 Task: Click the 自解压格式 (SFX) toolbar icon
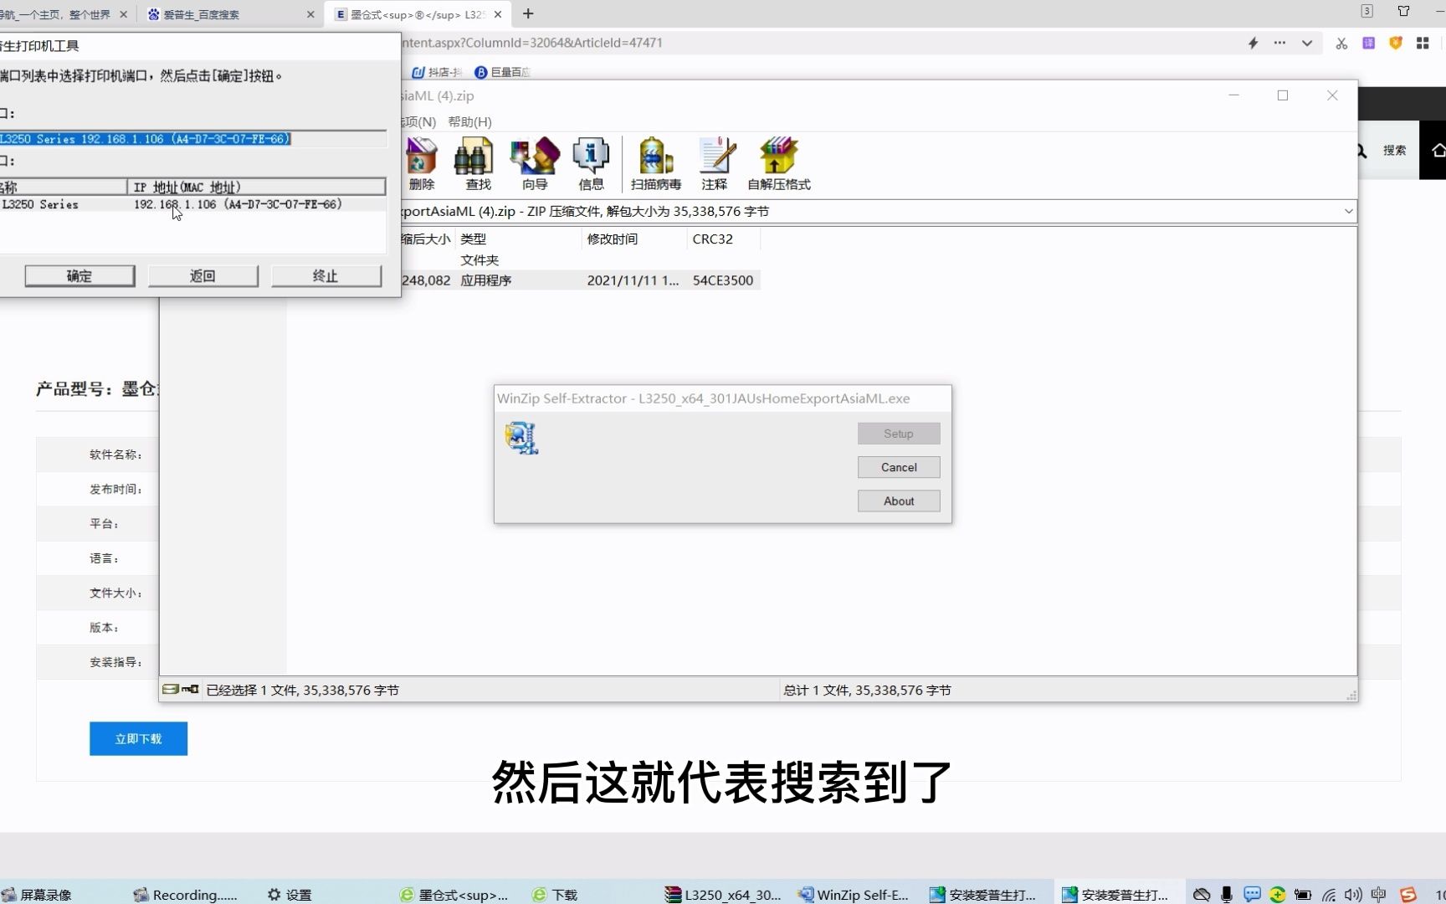[x=779, y=163]
